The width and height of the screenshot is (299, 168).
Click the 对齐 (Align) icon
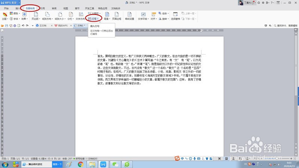tap(154, 15)
